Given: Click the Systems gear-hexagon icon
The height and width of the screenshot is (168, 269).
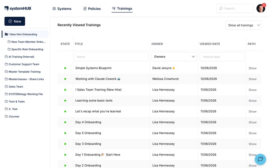Looking at the screenshot, I should coord(54,8).
